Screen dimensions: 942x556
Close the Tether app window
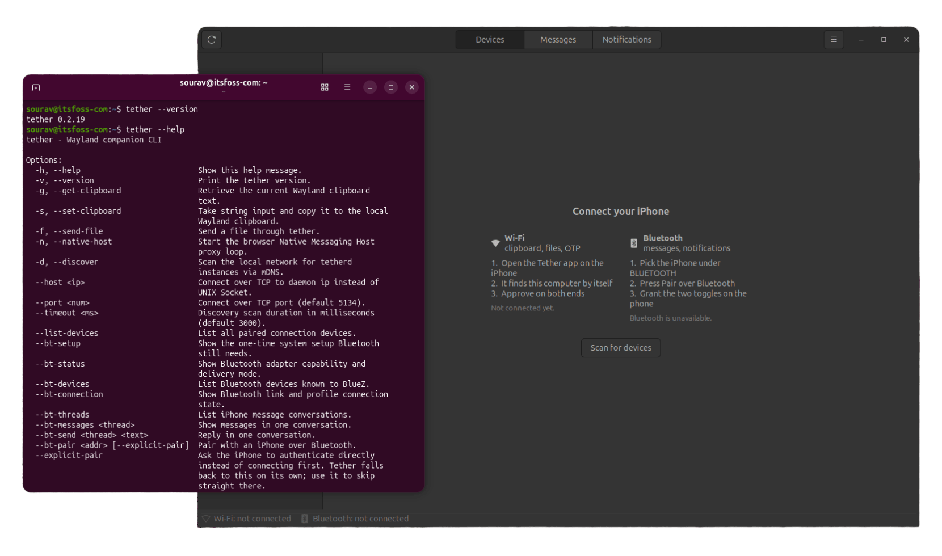pyautogui.click(x=906, y=40)
